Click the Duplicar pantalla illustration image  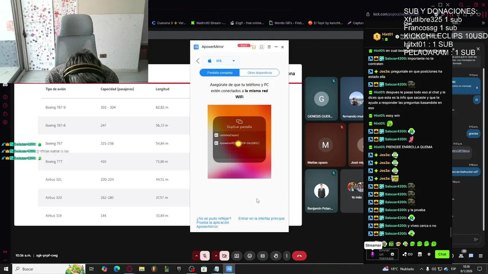[x=239, y=142]
